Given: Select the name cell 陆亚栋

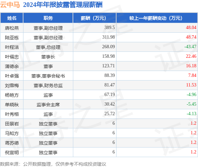Looking at the screenshot, I should 12,38.
